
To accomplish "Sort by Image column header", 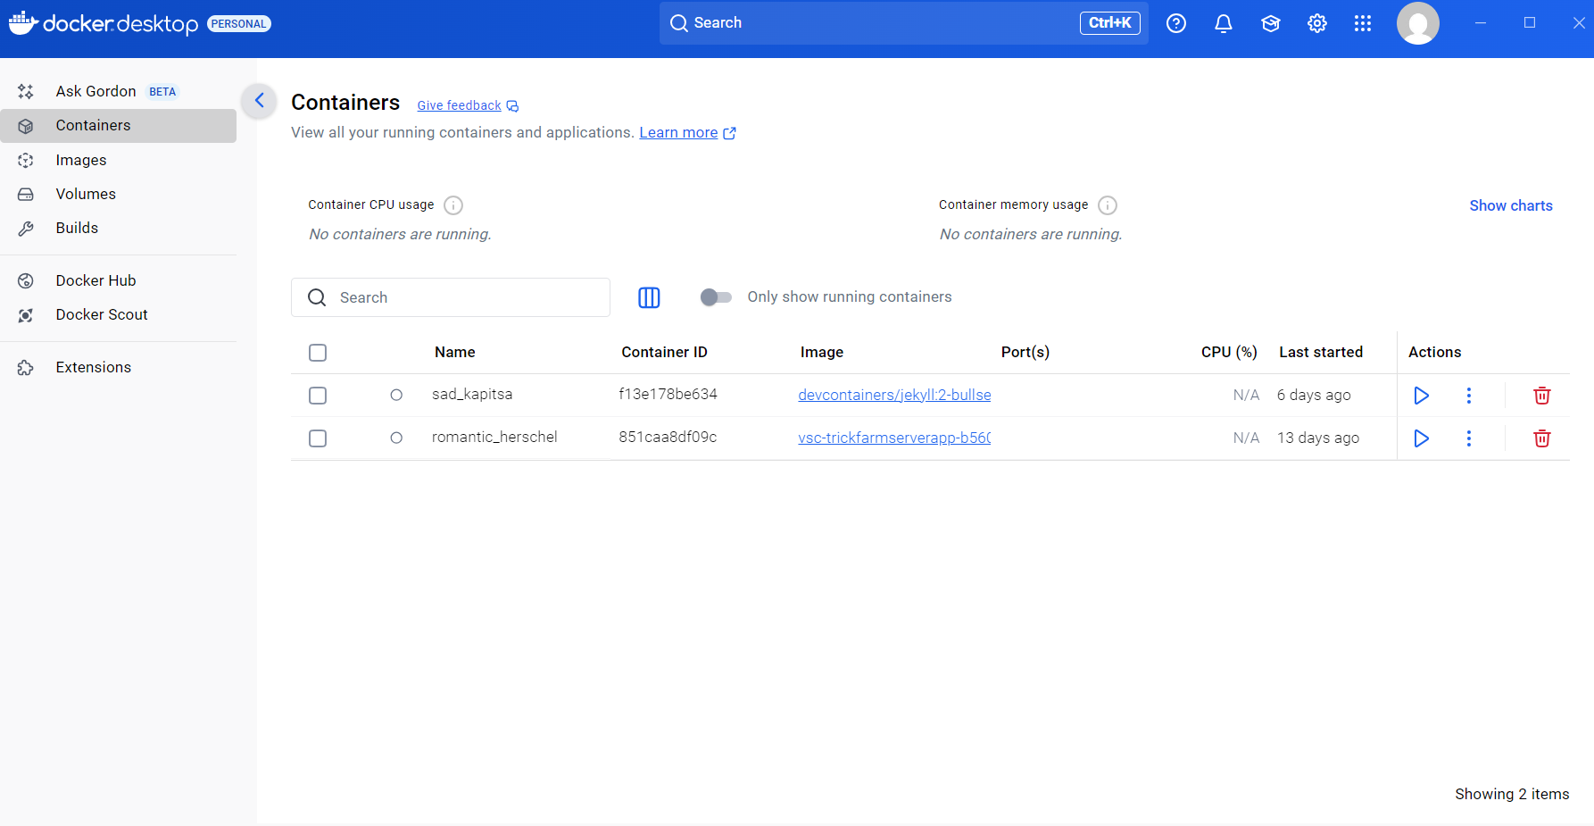I will point(822,352).
